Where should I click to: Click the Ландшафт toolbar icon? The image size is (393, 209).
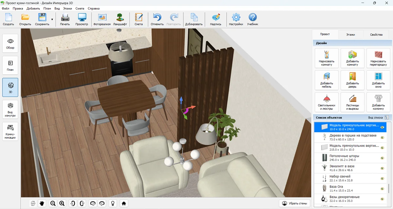pyautogui.click(x=120, y=19)
